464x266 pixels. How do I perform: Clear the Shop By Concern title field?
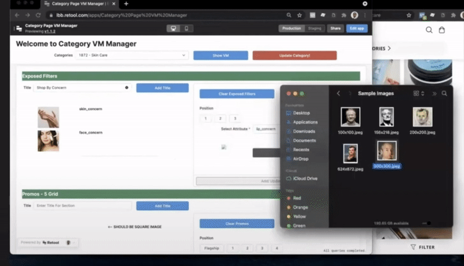(x=126, y=88)
